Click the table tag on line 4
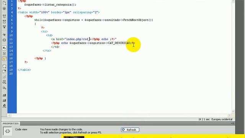 pyautogui.click(x=59, y=12)
